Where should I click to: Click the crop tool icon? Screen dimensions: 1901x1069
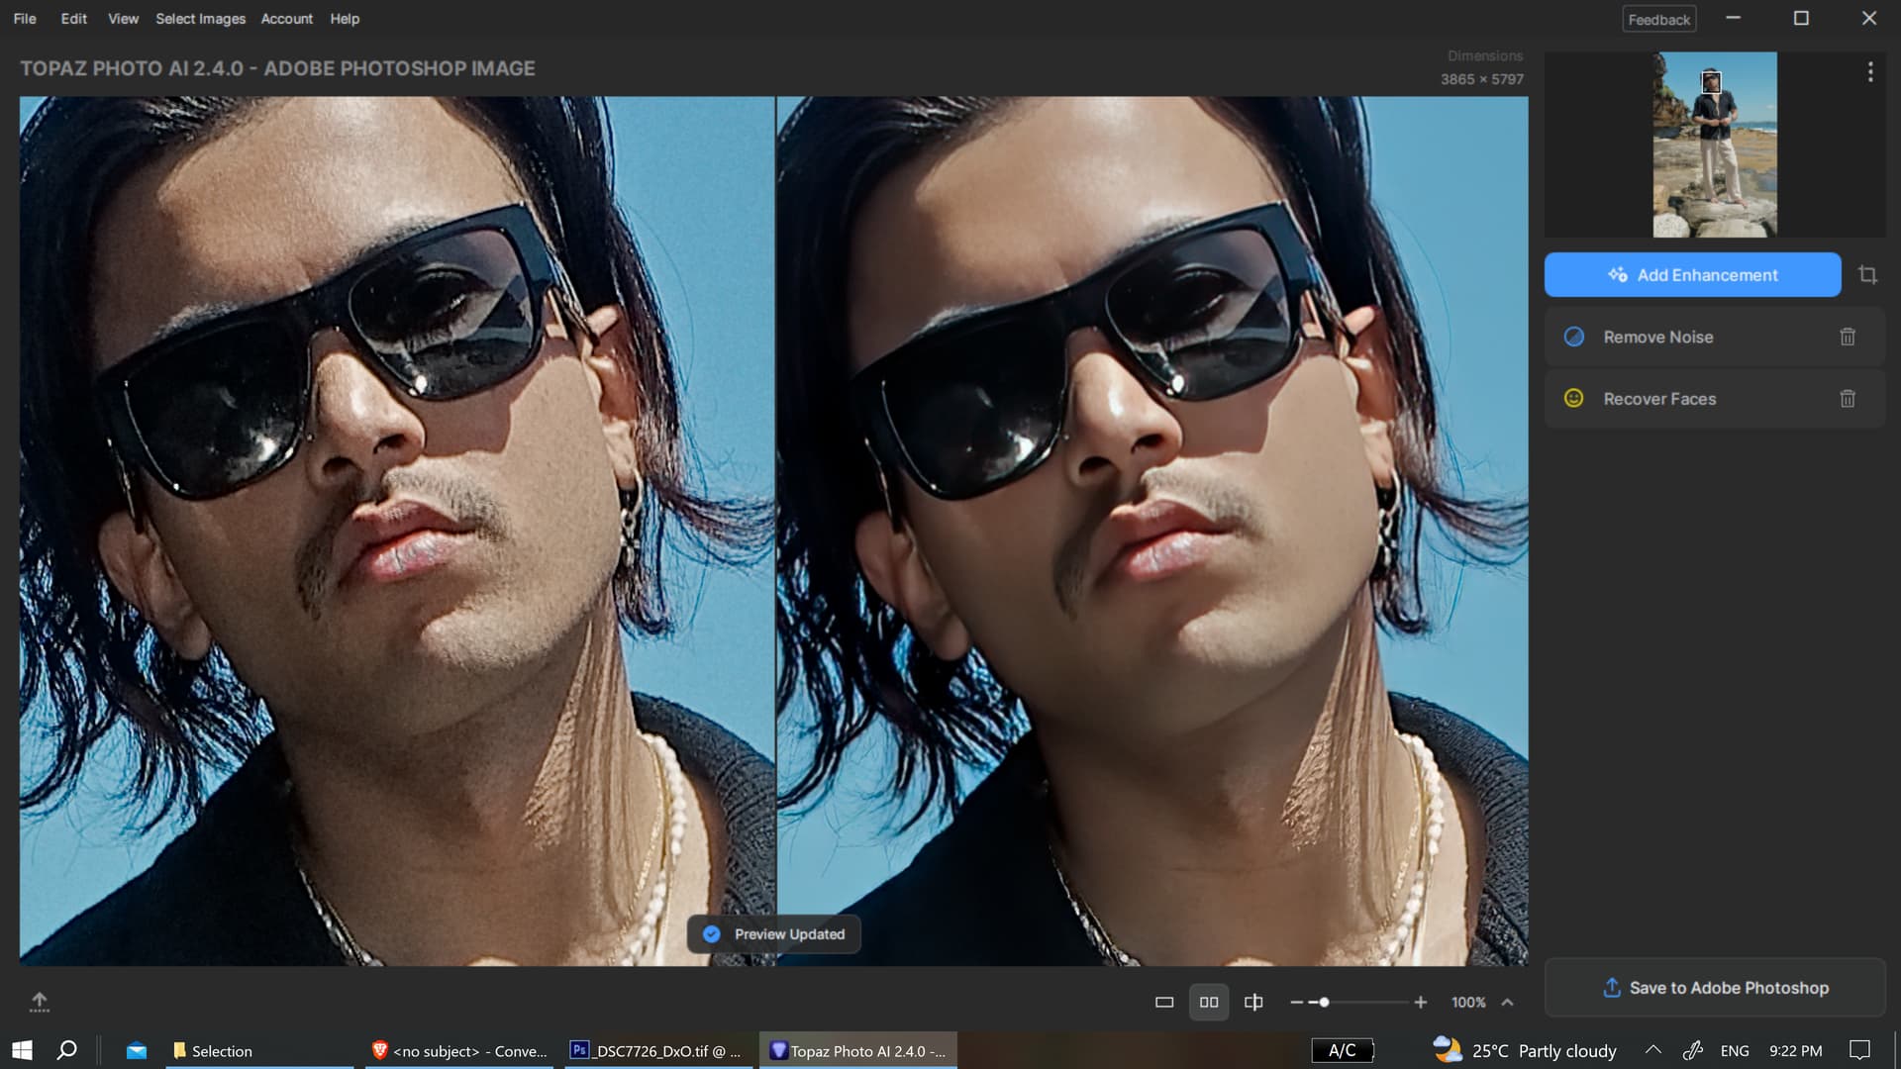click(x=1867, y=275)
